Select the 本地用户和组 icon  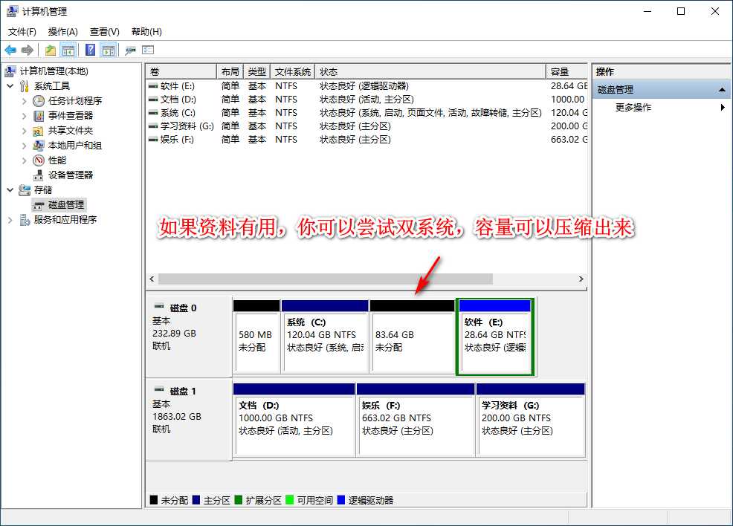click(x=39, y=146)
